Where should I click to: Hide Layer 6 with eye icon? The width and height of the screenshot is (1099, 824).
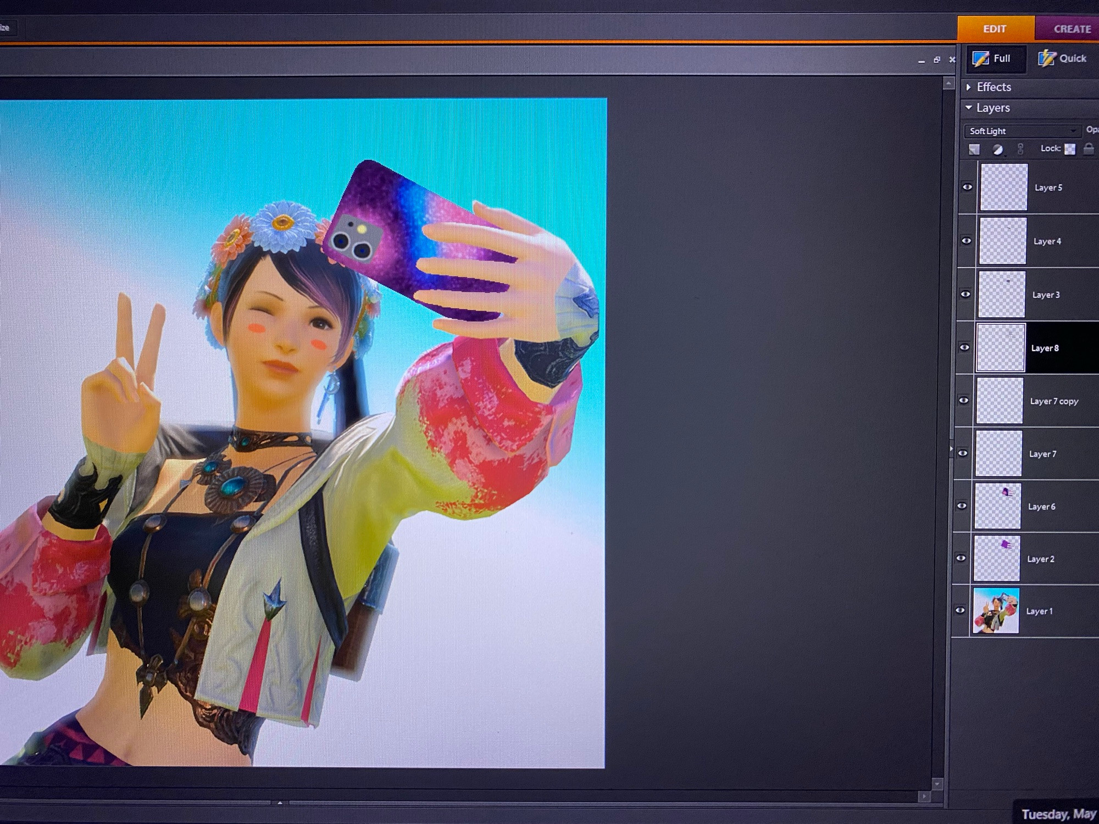pos(962,506)
